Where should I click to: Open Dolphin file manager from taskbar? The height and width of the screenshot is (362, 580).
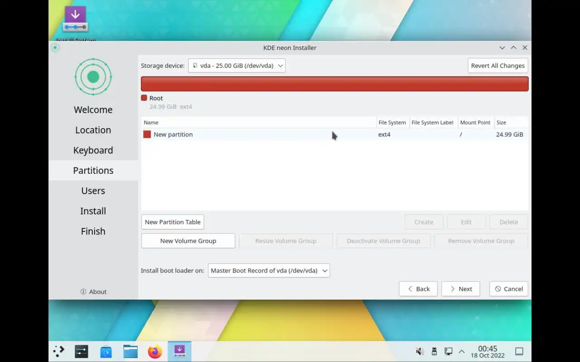click(130, 351)
